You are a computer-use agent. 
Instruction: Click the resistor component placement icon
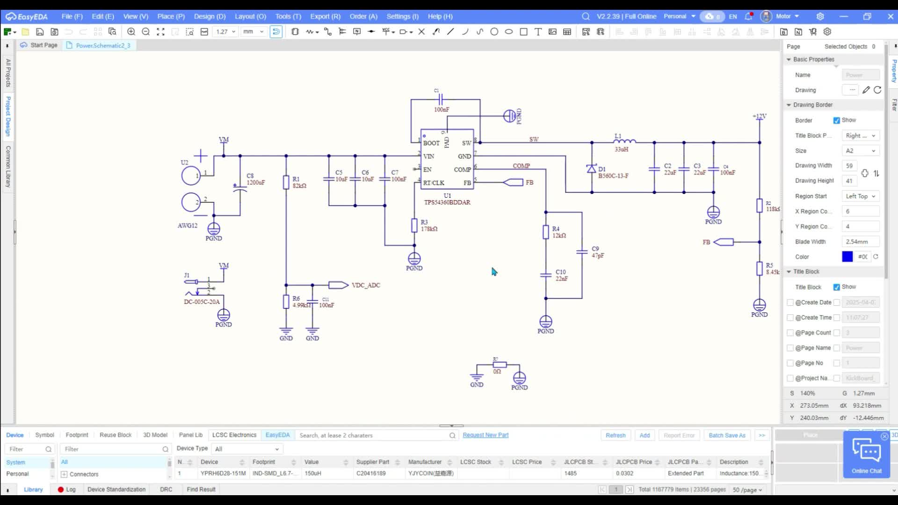tap(310, 32)
